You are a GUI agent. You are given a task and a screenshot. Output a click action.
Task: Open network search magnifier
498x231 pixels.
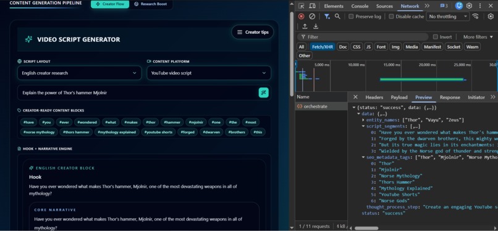[337, 16]
